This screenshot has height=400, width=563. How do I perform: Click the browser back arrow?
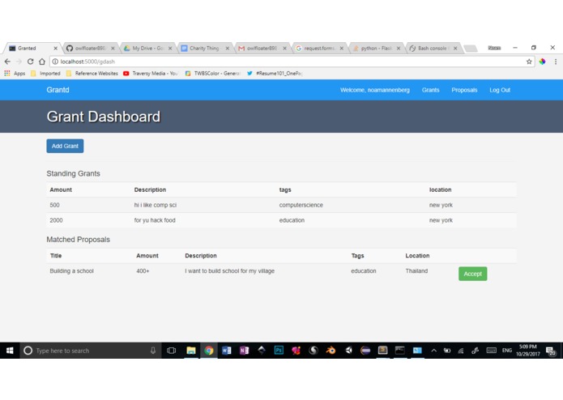click(x=7, y=62)
